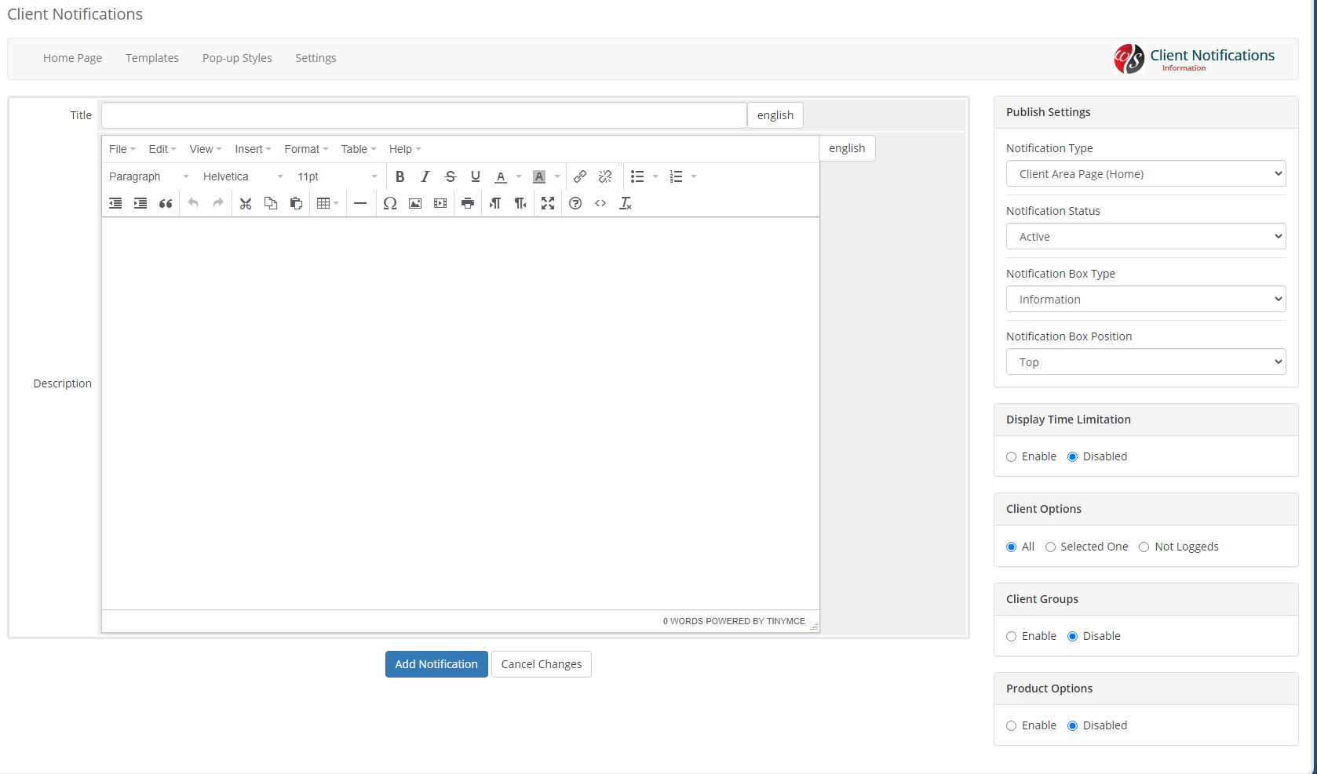
Task: Expand the Notification Box Position dropdown
Action: click(1145, 362)
